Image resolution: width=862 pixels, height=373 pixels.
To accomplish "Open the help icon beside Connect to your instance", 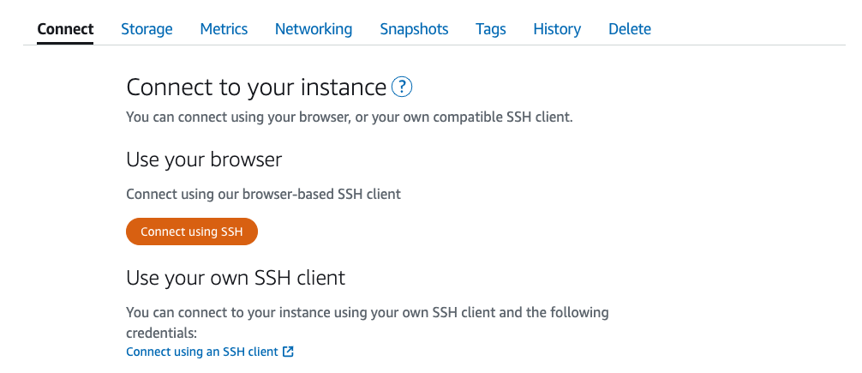I will pyautogui.click(x=402, y=87).
